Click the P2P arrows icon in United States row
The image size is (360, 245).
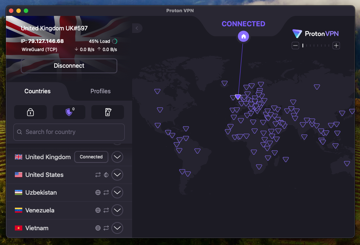pos(98,175)
